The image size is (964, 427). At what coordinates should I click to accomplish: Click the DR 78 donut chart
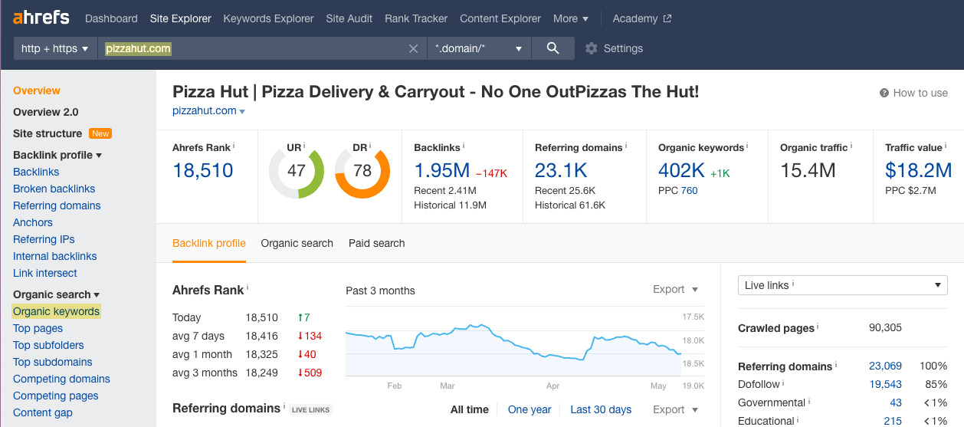coord(362,171)
